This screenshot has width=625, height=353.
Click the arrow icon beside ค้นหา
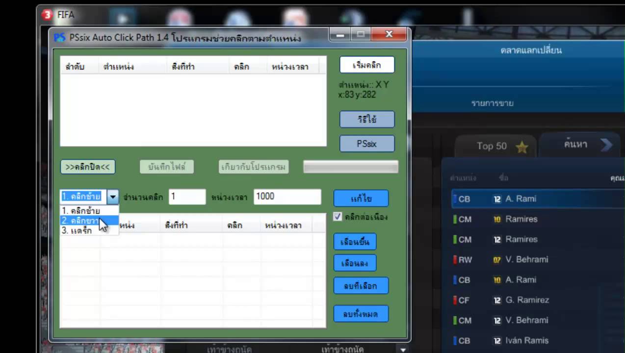point(606,145)
